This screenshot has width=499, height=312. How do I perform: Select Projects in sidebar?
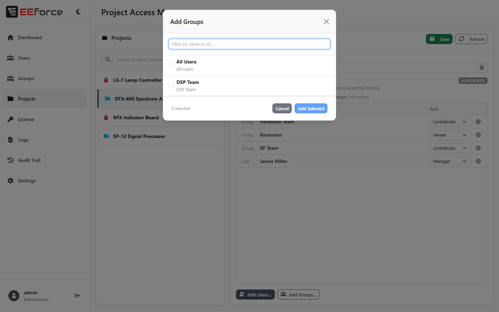point(45,99)
